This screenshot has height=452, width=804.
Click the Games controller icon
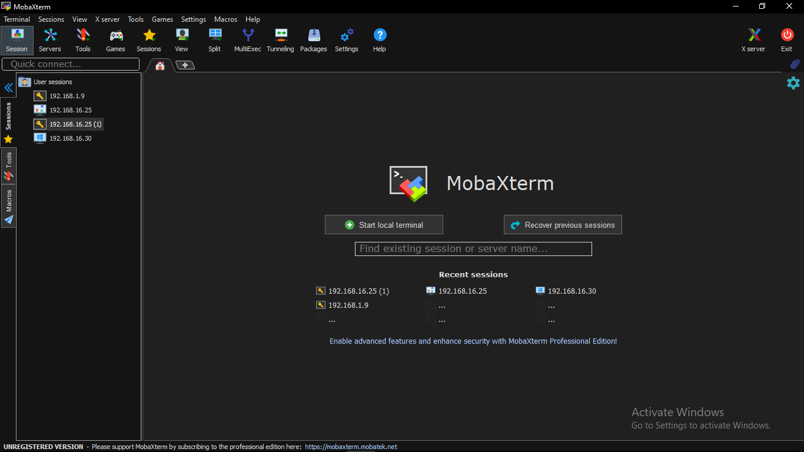116,40
